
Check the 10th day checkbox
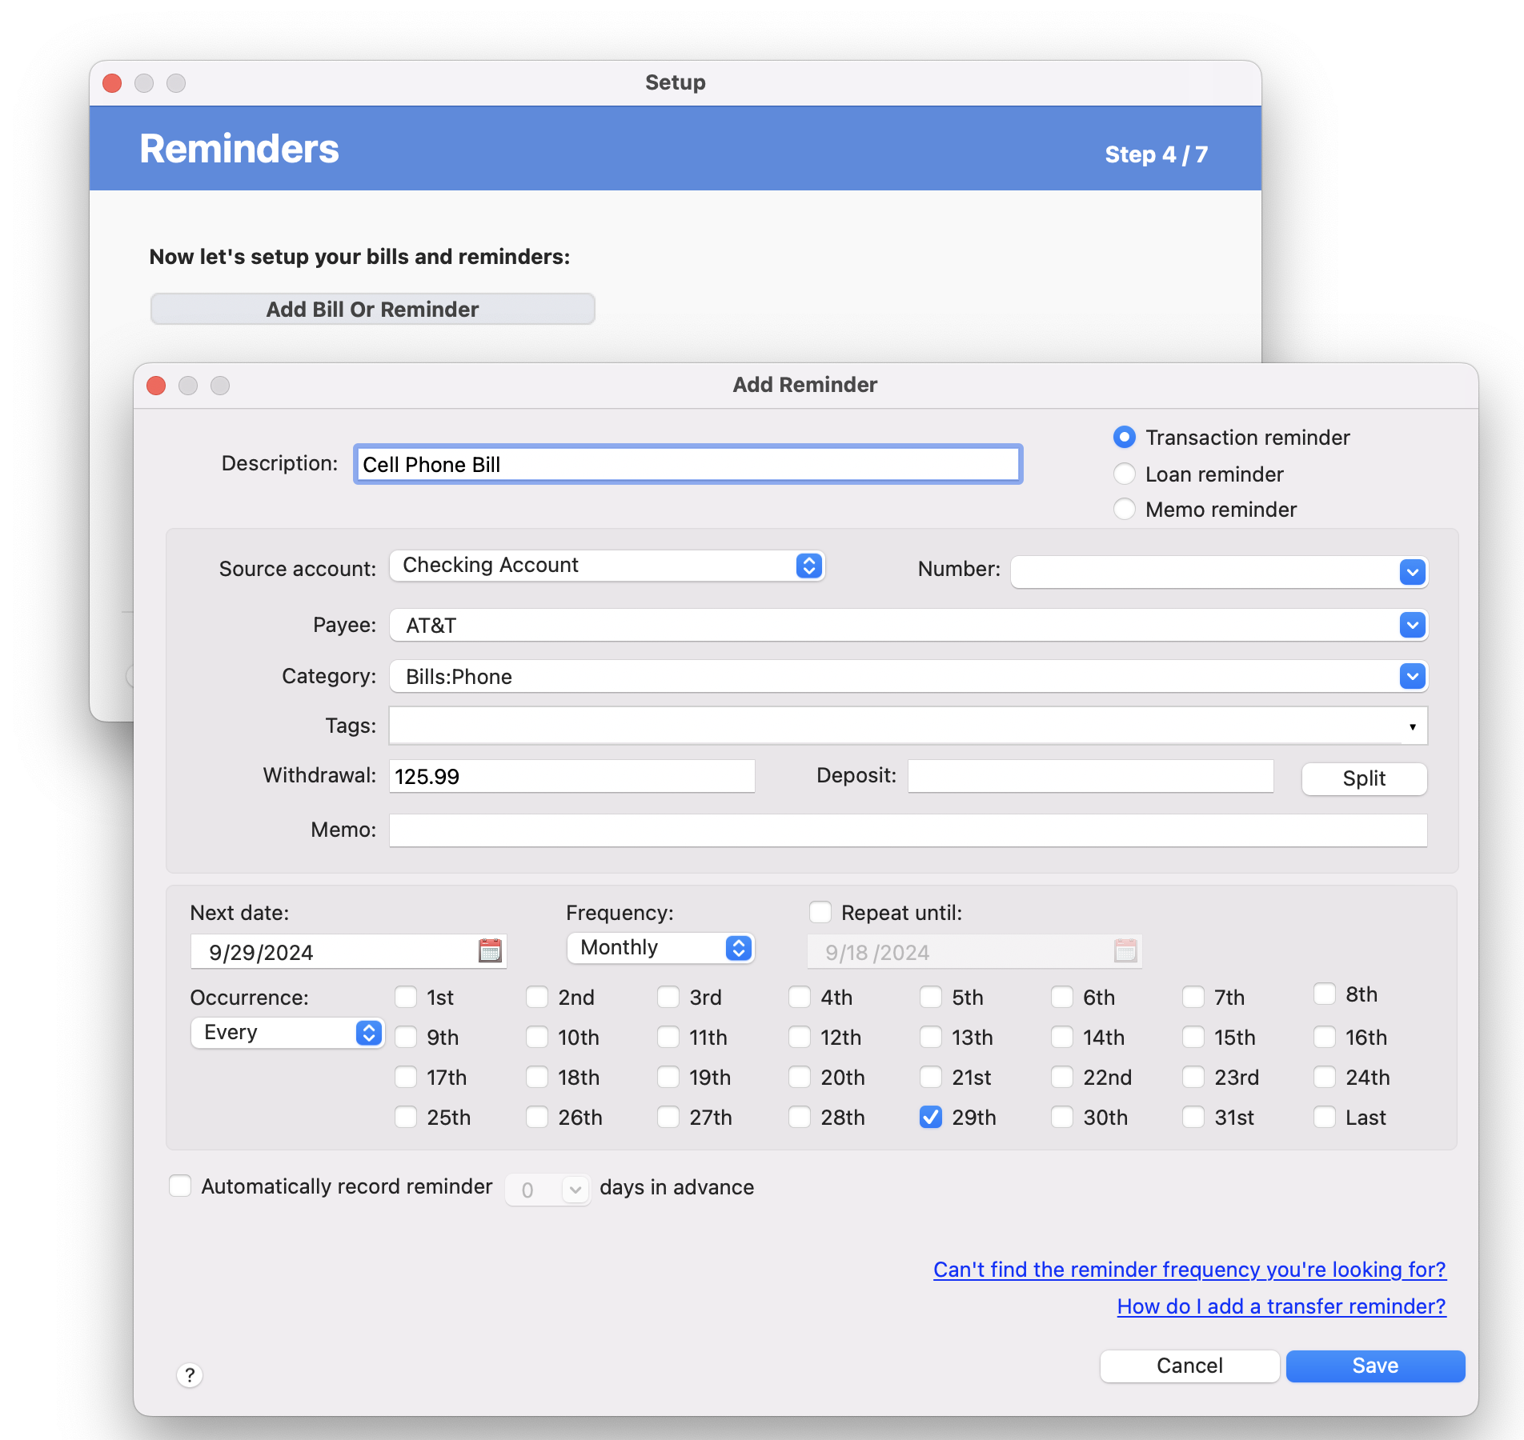click(x=537, y=1037)
